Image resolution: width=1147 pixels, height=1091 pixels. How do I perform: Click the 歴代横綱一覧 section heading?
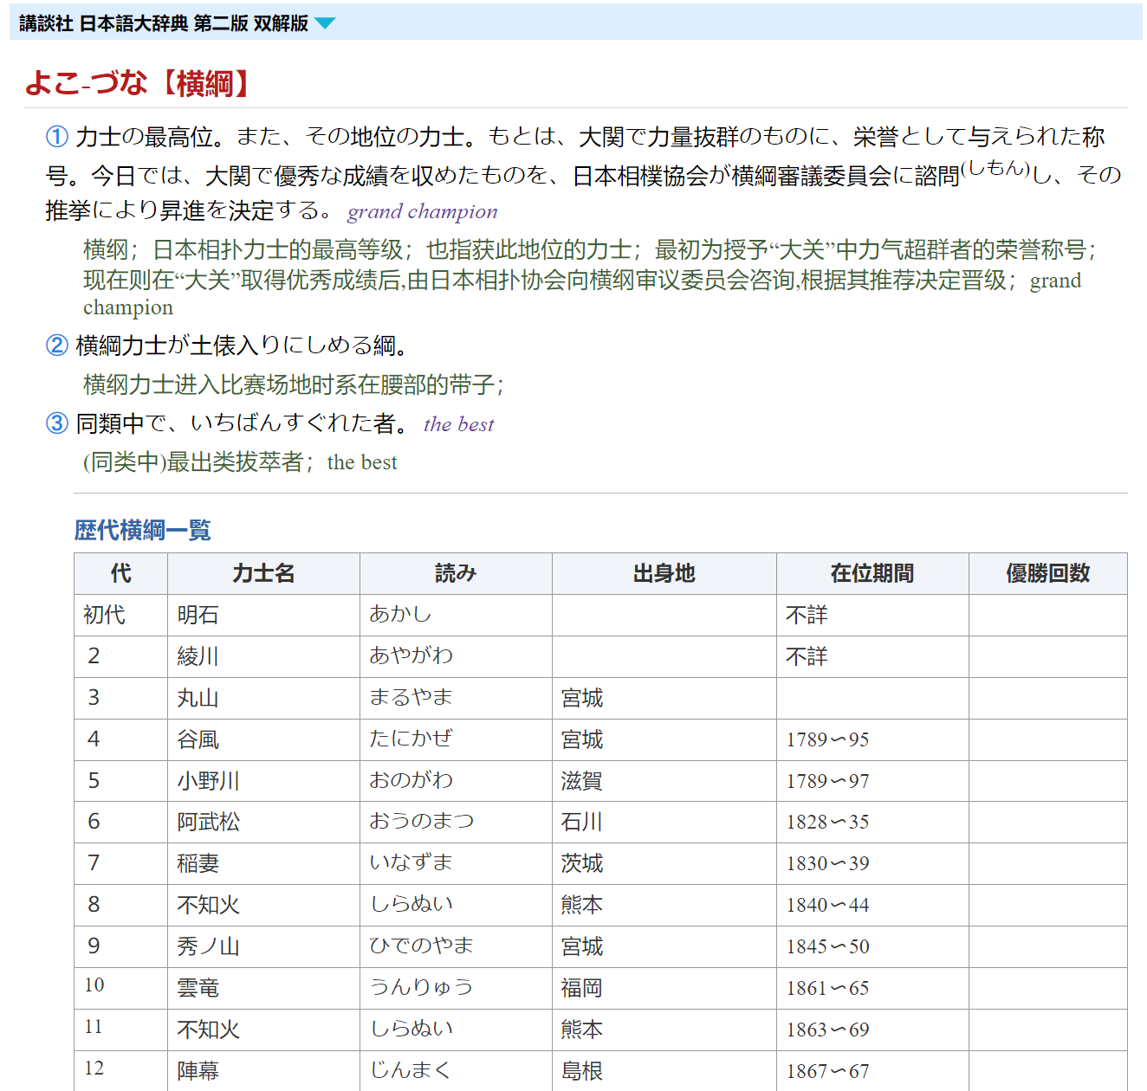[x=143, y=530]
